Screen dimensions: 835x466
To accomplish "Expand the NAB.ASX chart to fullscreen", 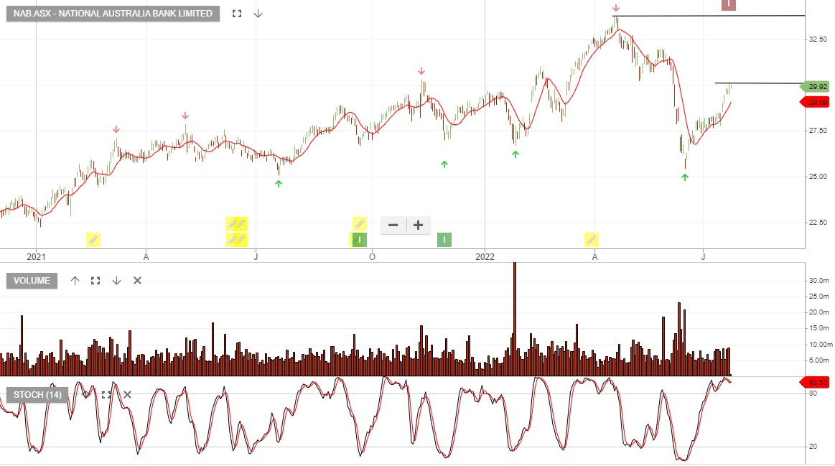I will tap(238, 13).
